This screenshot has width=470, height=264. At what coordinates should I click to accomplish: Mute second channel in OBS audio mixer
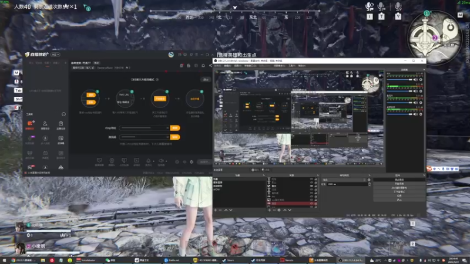tap(415, 91)
